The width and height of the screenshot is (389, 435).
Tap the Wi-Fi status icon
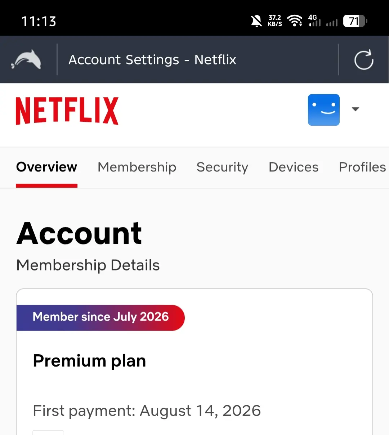pos(295,21)
